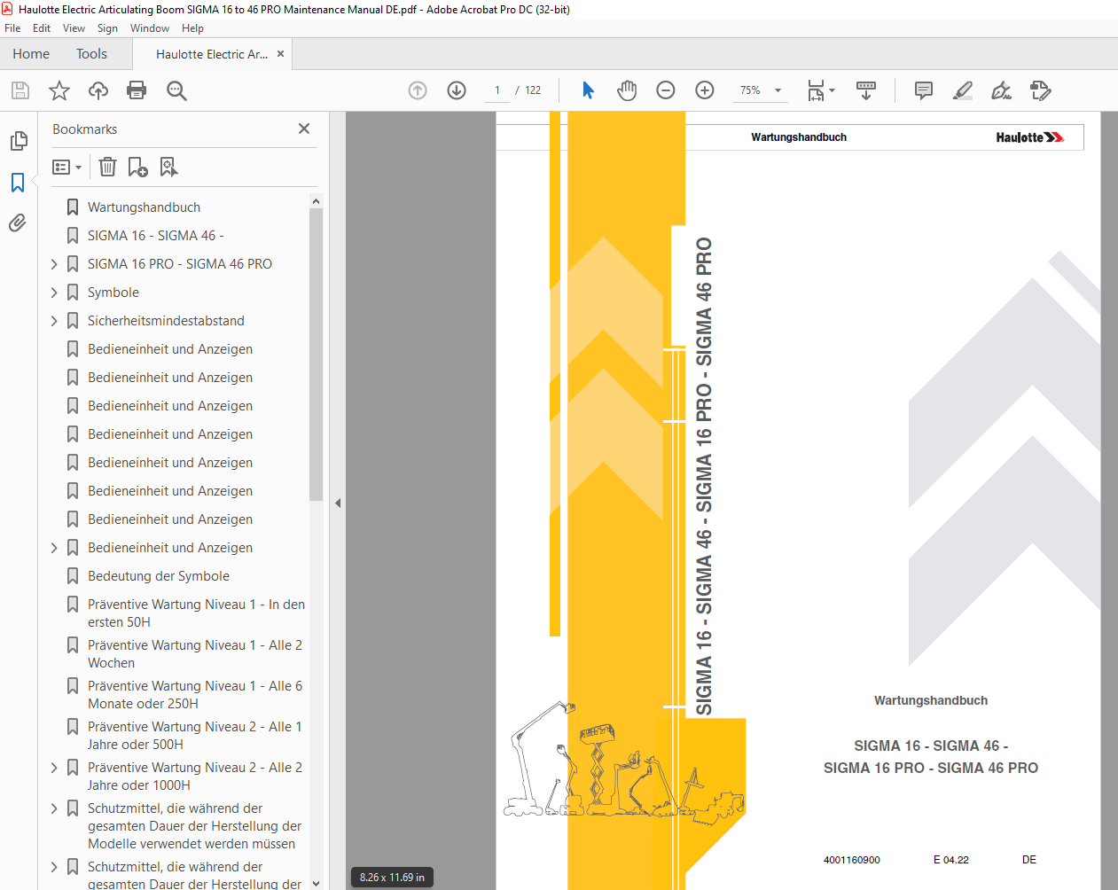Viewport: 1118px width, 890px height.
Task: Open Präventive Wartung Niveau 1 - Alle 2 Wochen
Action: tap(195, 654)
